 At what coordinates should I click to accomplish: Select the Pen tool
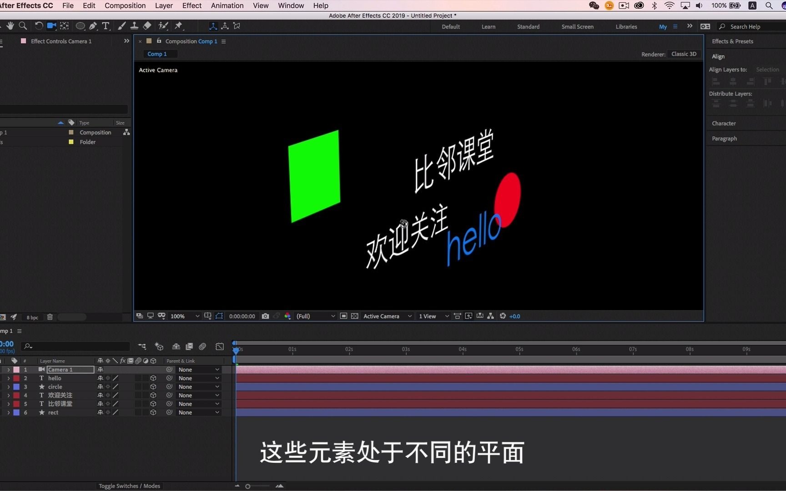[93, 26]
